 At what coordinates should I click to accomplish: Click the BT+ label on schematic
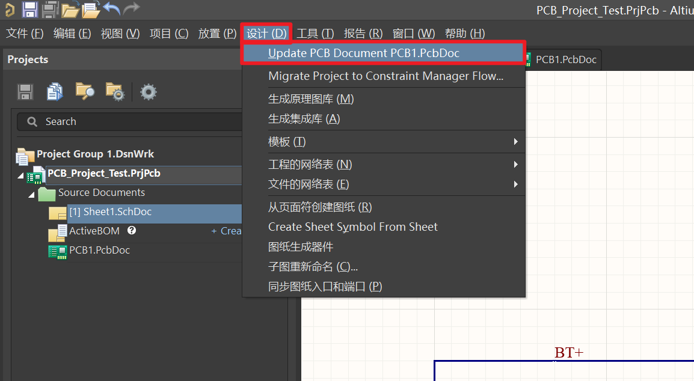coord(569,353)
